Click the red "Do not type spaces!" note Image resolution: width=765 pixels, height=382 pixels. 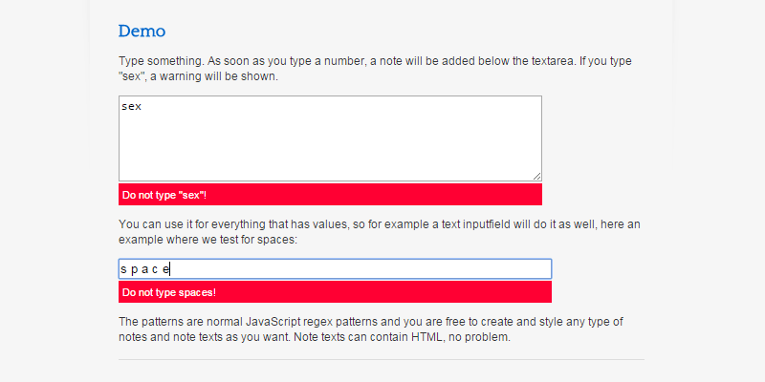pos(335,292)
